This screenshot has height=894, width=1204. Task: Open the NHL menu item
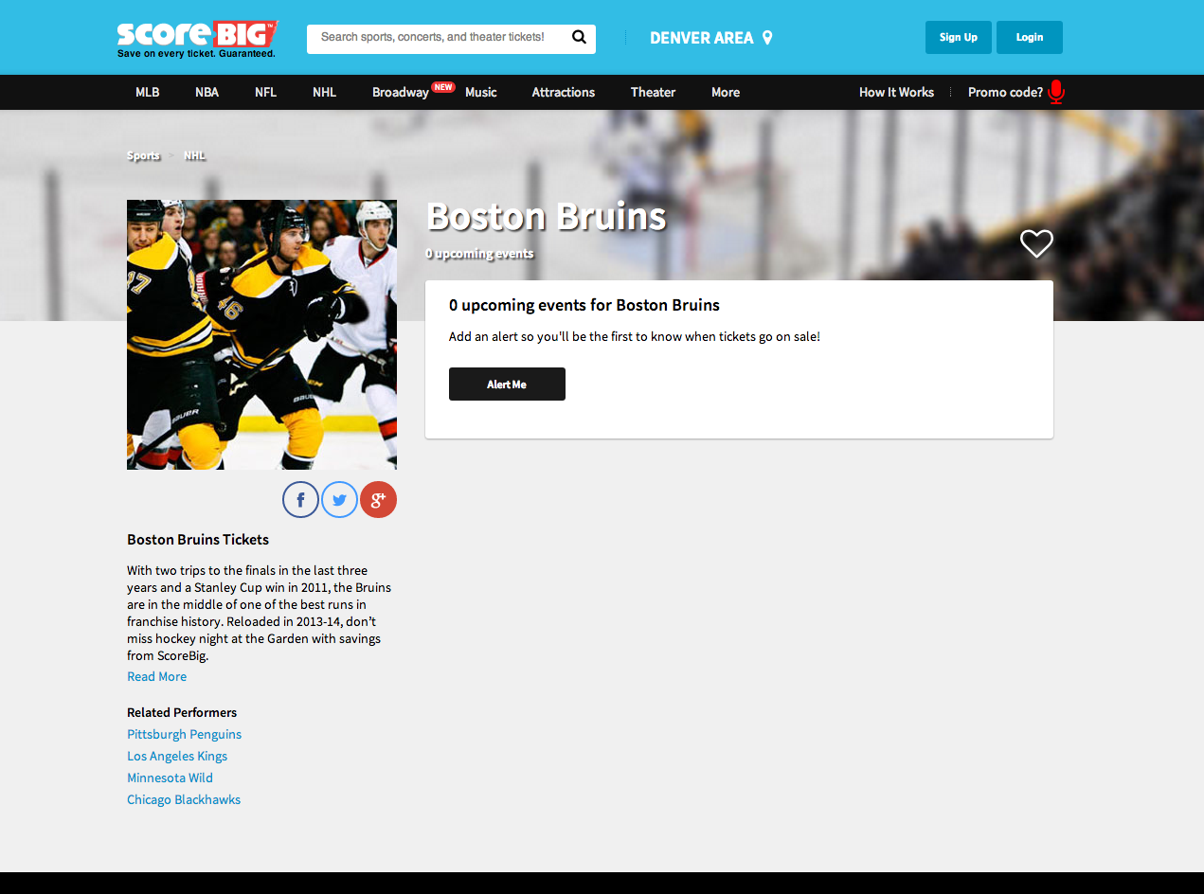point(324,92)
